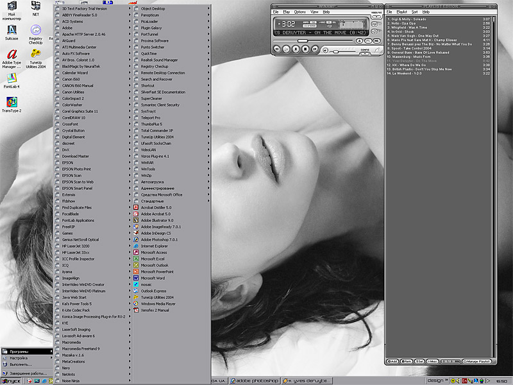Skip to previous track in Winamp
The width and height of the screenshot is (513, 385).
[277, 49]
